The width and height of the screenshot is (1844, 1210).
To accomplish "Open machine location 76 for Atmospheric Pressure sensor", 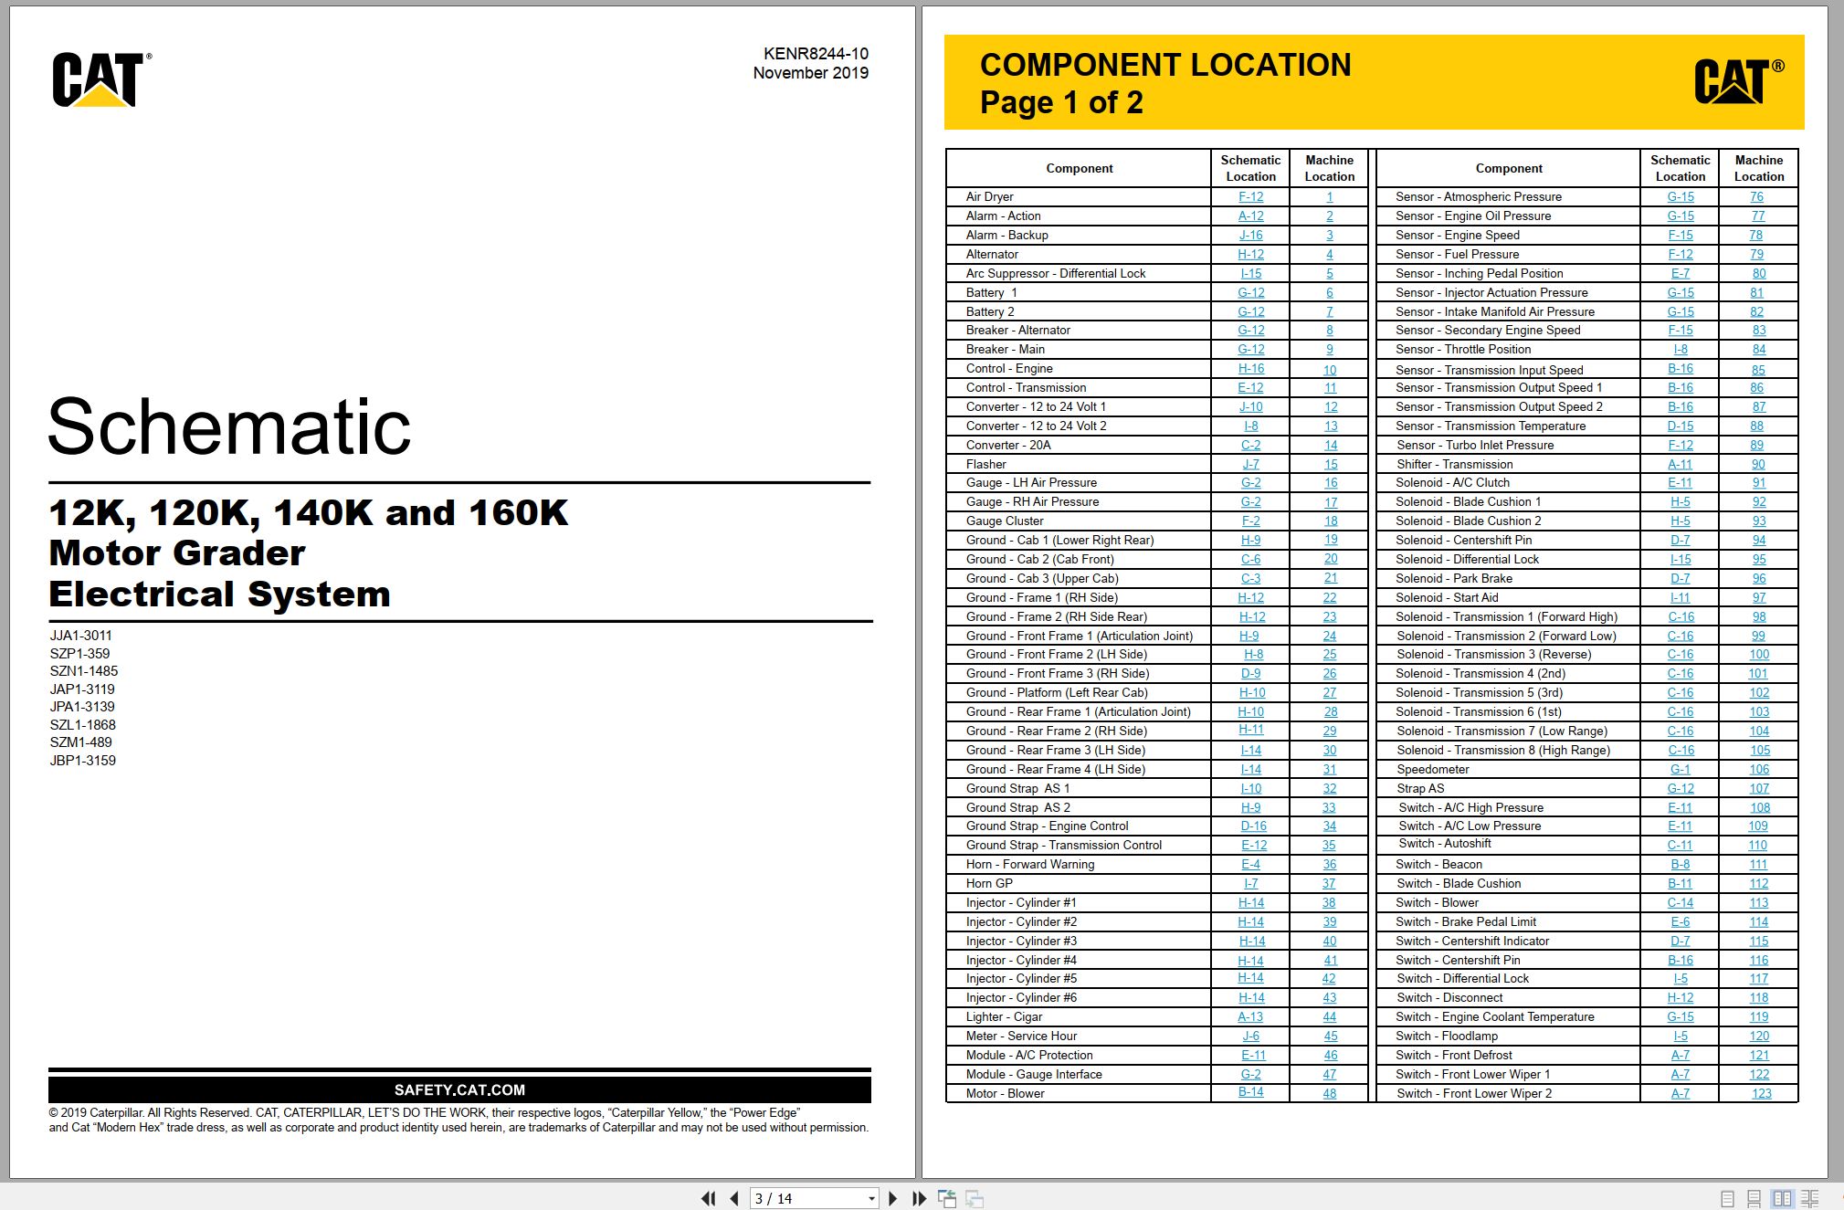I will (1756, 196).
